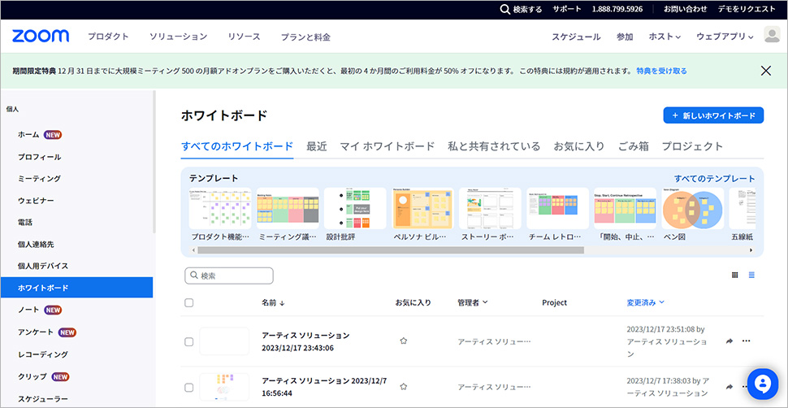This screenshot has width=788, height=408.
Task: Switch to the 私と共有されている tab
Action: [x=494, y=146]
